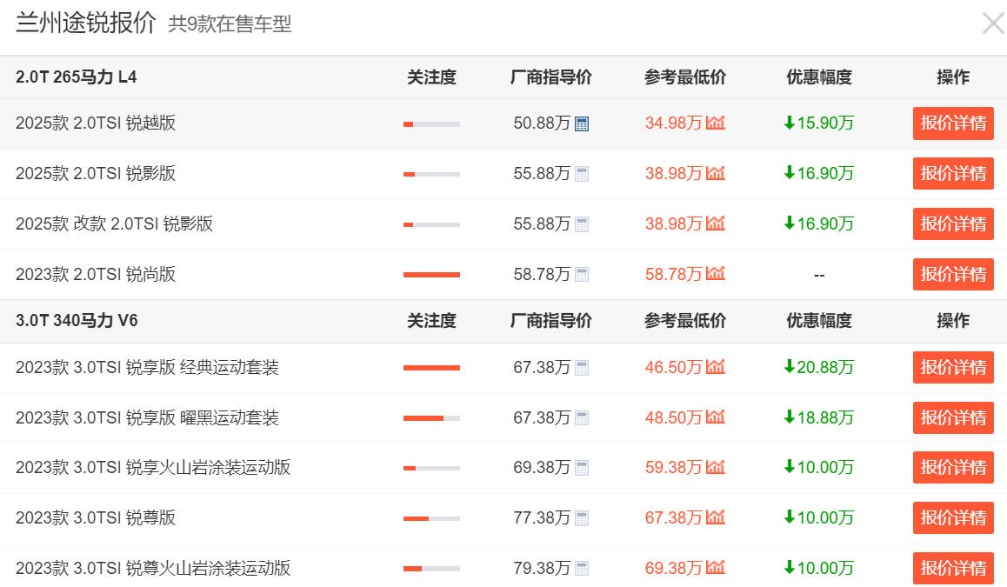Click lowest price 59.38万

673,468
